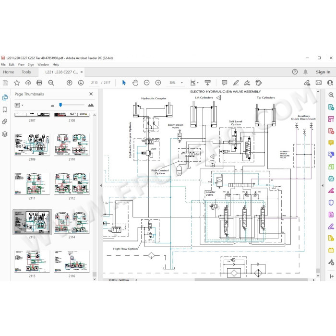Select page 2109 thumbnail

tap(32, 144)
